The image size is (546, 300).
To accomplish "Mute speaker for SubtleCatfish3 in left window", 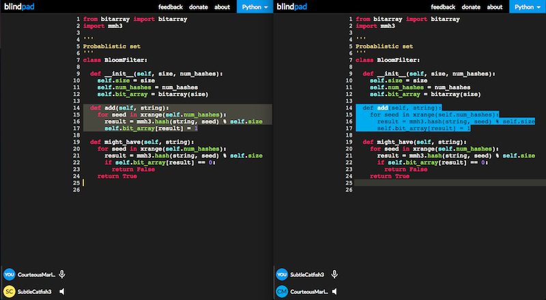I will 61,291.
